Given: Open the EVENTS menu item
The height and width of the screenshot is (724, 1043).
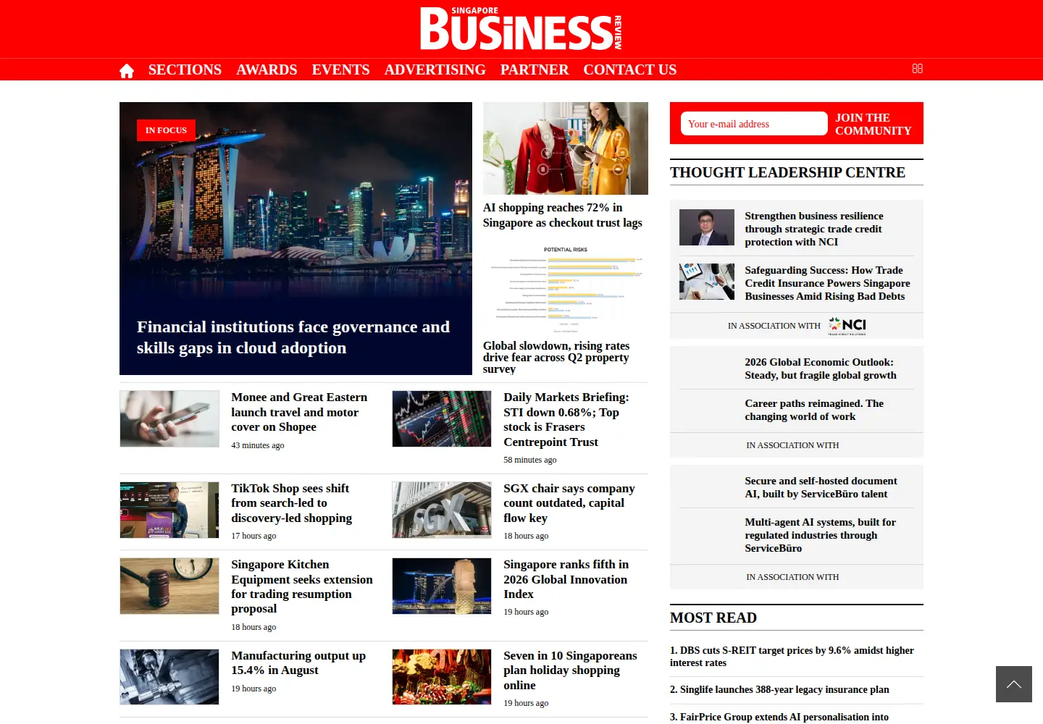Looking at the screenshot, I should point(340,70).
